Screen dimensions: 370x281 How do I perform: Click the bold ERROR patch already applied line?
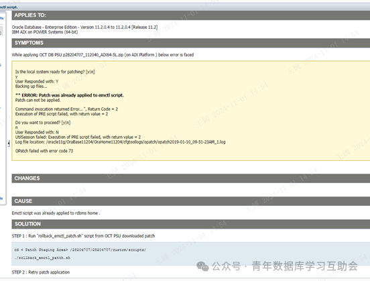70,95
